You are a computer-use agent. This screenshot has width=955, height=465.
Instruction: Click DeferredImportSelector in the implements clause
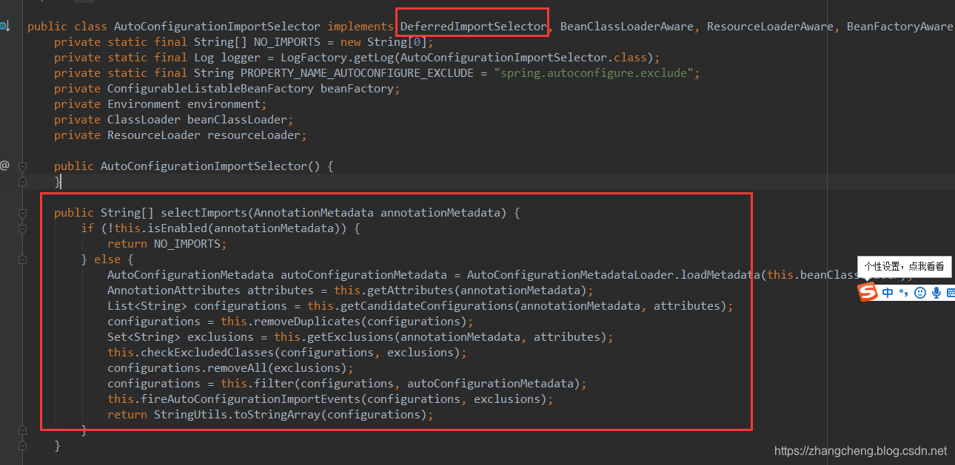coord(473,26)
